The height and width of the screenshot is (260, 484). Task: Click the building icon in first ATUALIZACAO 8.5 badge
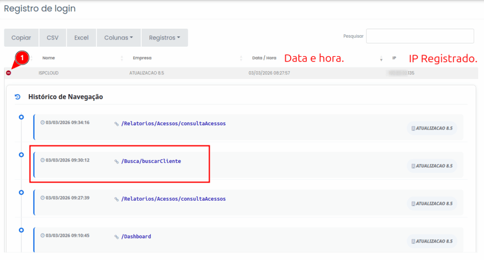coord(414,128)
